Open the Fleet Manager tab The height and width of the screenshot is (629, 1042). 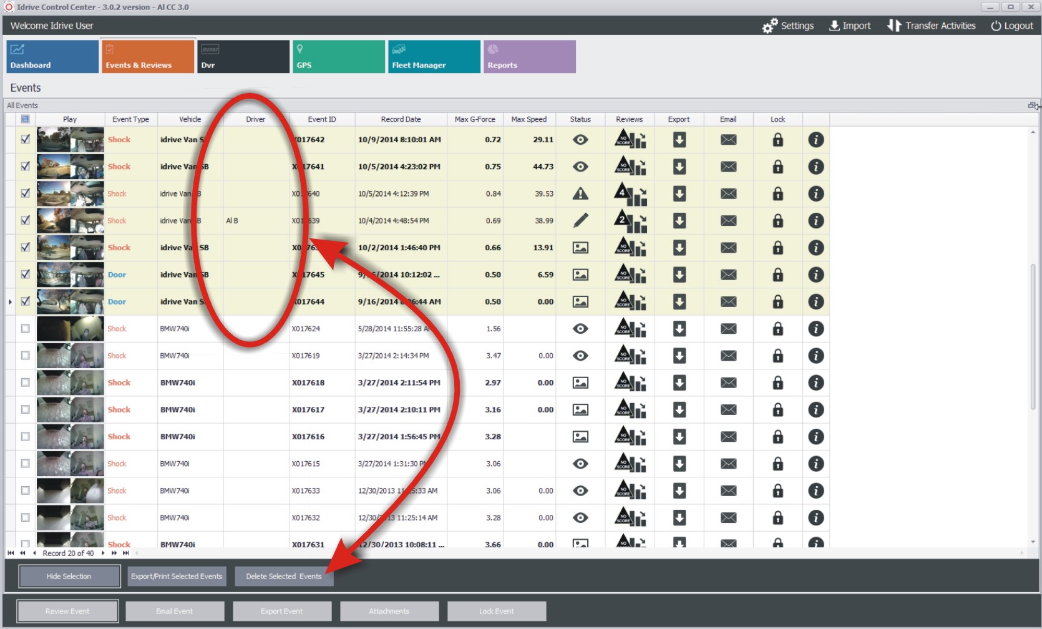click(434, 57)
